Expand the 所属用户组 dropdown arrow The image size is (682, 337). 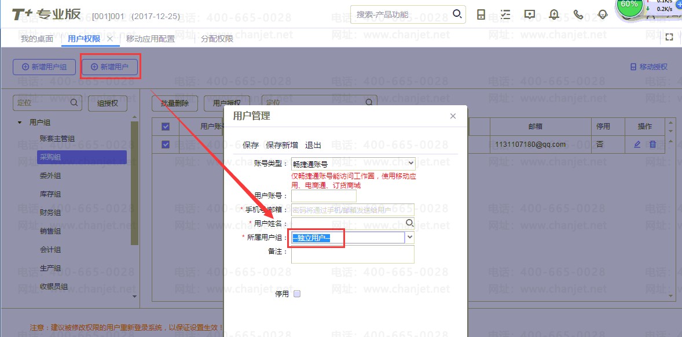pyautogui.click(x=410, y=238)
